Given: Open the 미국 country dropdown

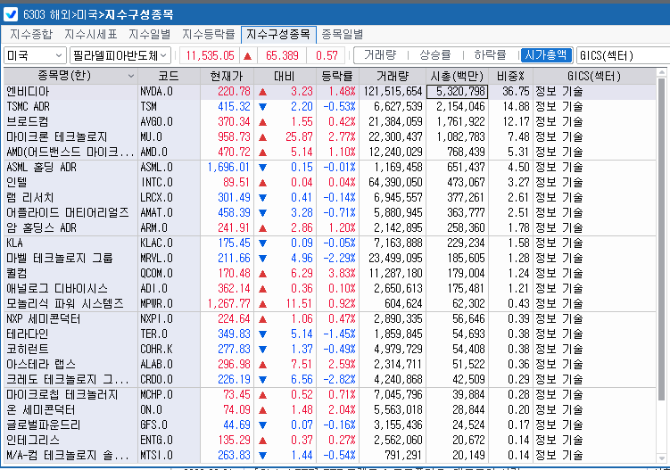Looking at the screenshot, I should (x=35, y=55).
